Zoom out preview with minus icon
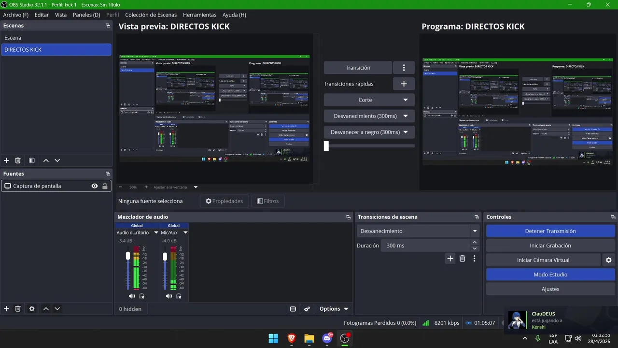The height and width of the screenshot is (348, 618). tap(120, 187)
